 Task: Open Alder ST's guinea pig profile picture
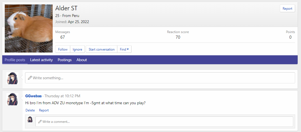point(29,28)
